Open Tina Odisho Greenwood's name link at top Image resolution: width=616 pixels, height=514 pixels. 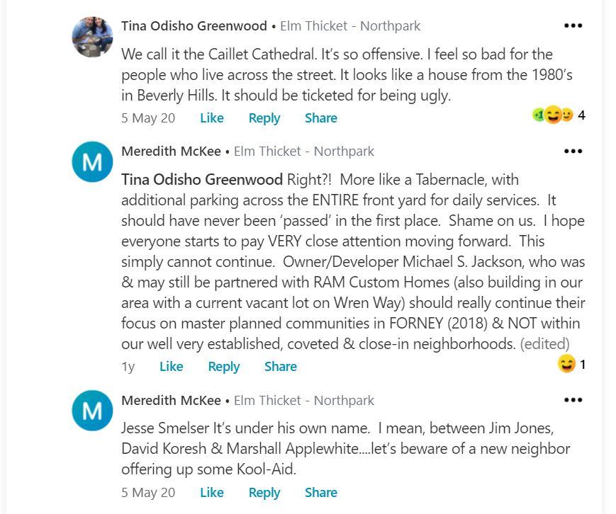pos(194,26)
